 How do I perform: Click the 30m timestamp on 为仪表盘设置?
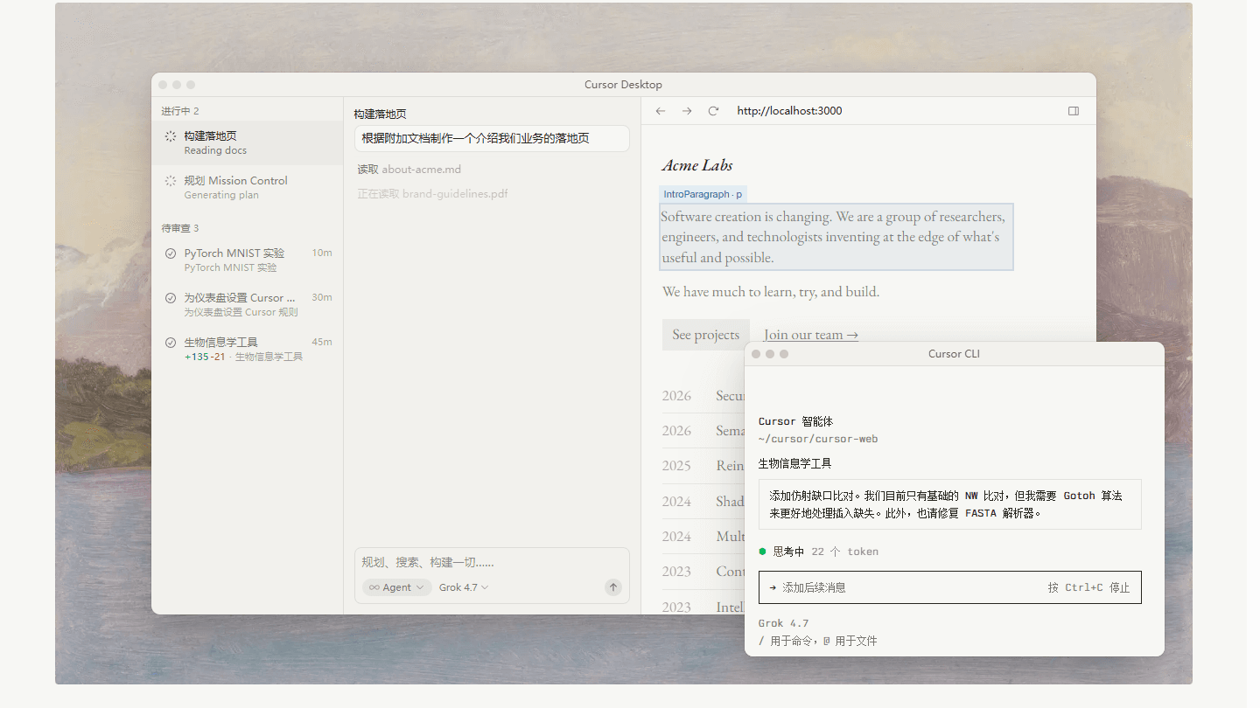pyautogui.click(x=322, y=297)
